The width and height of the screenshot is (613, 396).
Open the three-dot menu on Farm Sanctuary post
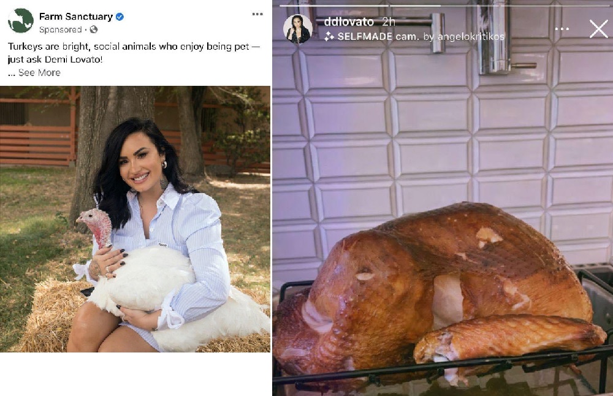pos(257,14)
